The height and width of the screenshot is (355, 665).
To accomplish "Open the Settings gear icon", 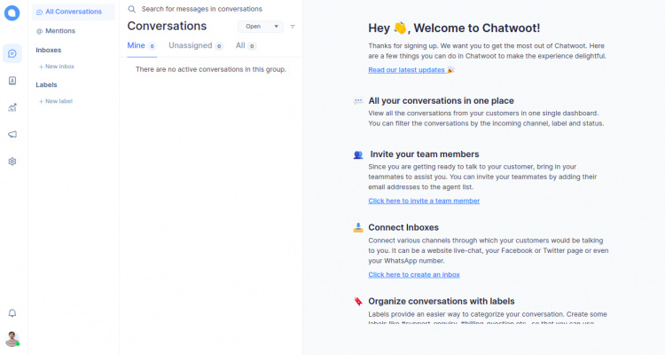I will click(x=12, y=162).
